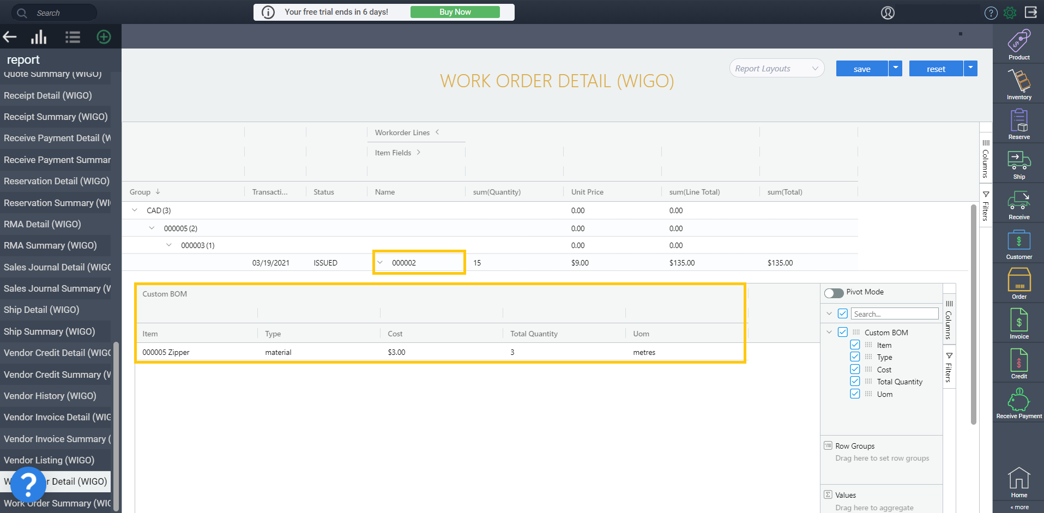Open the Report Layouts dropdown

777,68
